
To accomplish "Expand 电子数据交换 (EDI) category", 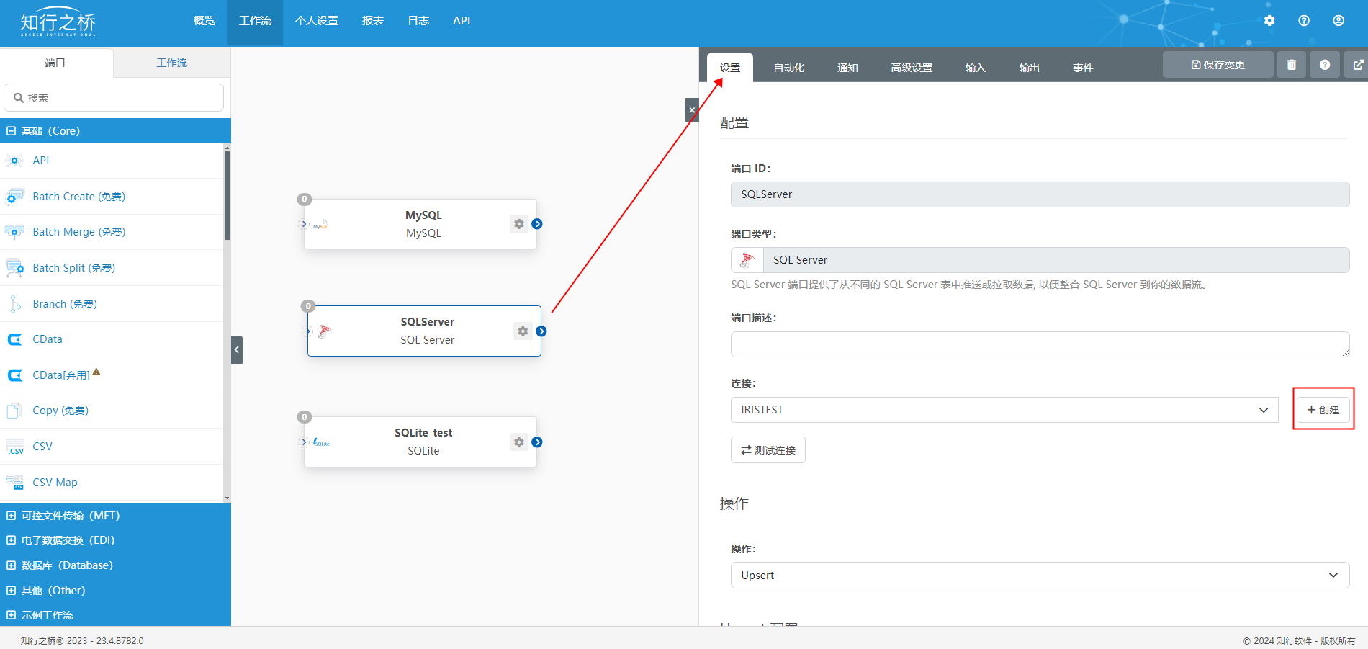I will coord(115,540).
